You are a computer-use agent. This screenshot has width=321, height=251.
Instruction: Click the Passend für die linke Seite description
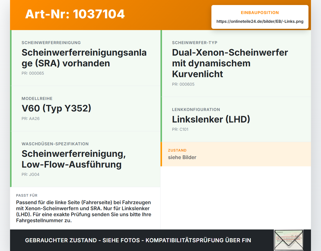click(x=84, y=211)
